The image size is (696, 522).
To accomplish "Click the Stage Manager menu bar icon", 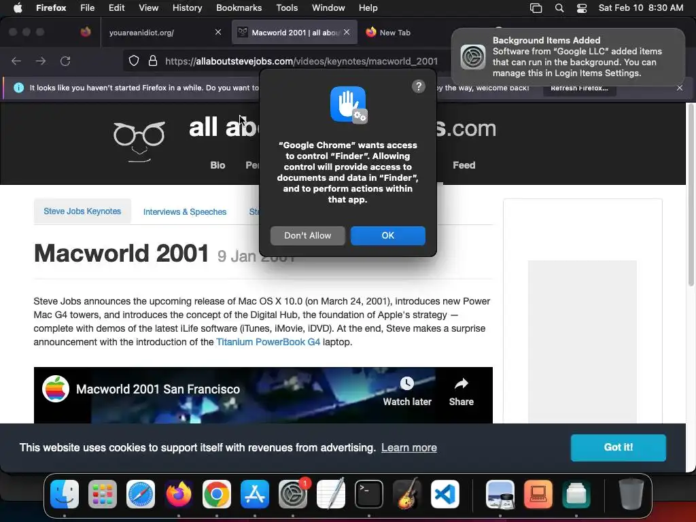I will 536,8.
